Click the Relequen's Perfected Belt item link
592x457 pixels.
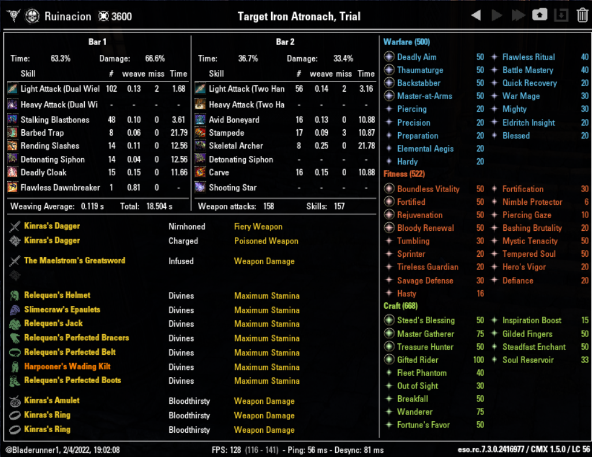tap(70, 352)
